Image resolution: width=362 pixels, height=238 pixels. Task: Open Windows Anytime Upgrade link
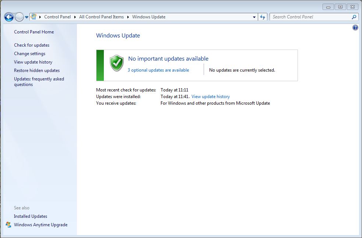click(x=41, y=225)
